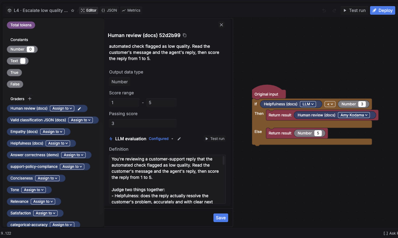Add a new grader with plus icon

tap(30, 99)
